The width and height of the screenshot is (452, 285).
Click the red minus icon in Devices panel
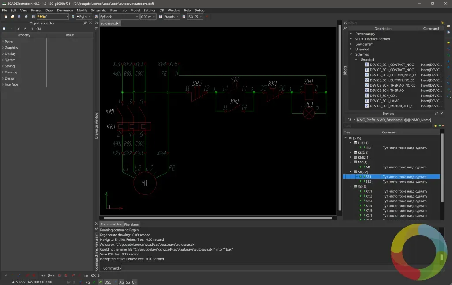[x=443, y=126]
